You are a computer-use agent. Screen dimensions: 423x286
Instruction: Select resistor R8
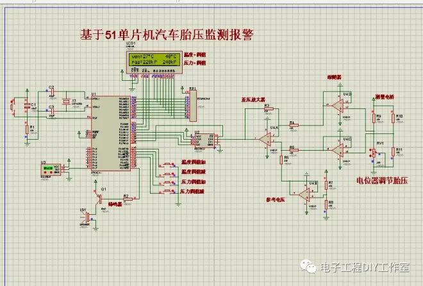point(326,205)
